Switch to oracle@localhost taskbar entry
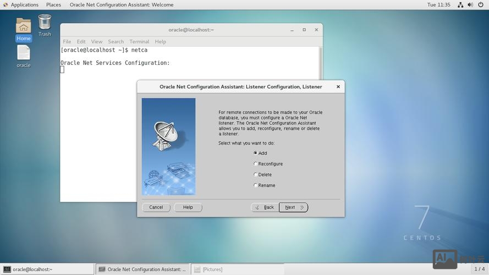 click(47, 269)
